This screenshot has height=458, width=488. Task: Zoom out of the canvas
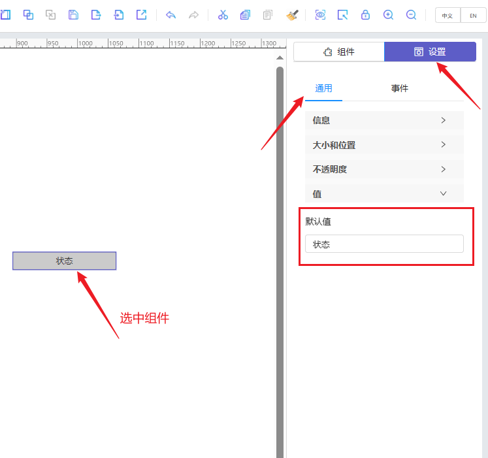[411, 14]
